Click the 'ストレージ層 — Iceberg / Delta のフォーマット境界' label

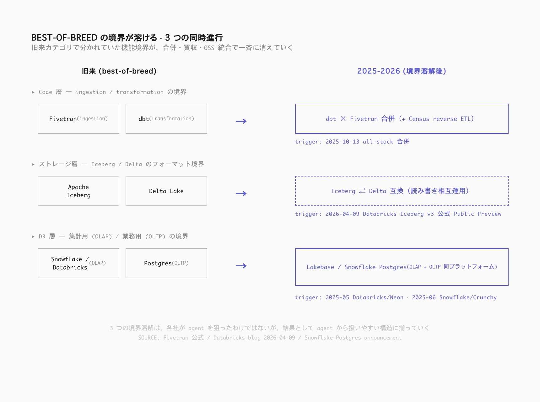pos(121,164)
